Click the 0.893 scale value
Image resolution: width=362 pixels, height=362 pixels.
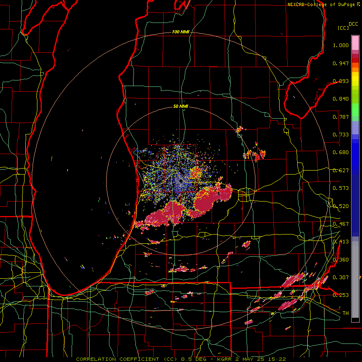pos(341,81)
